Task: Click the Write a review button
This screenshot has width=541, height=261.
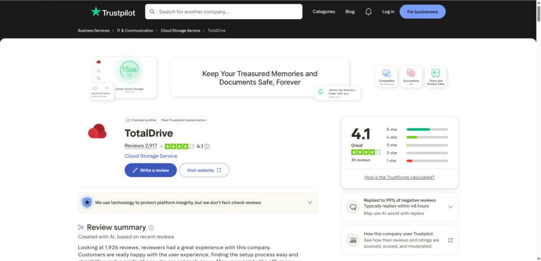Action: click(x=151, y=170)
